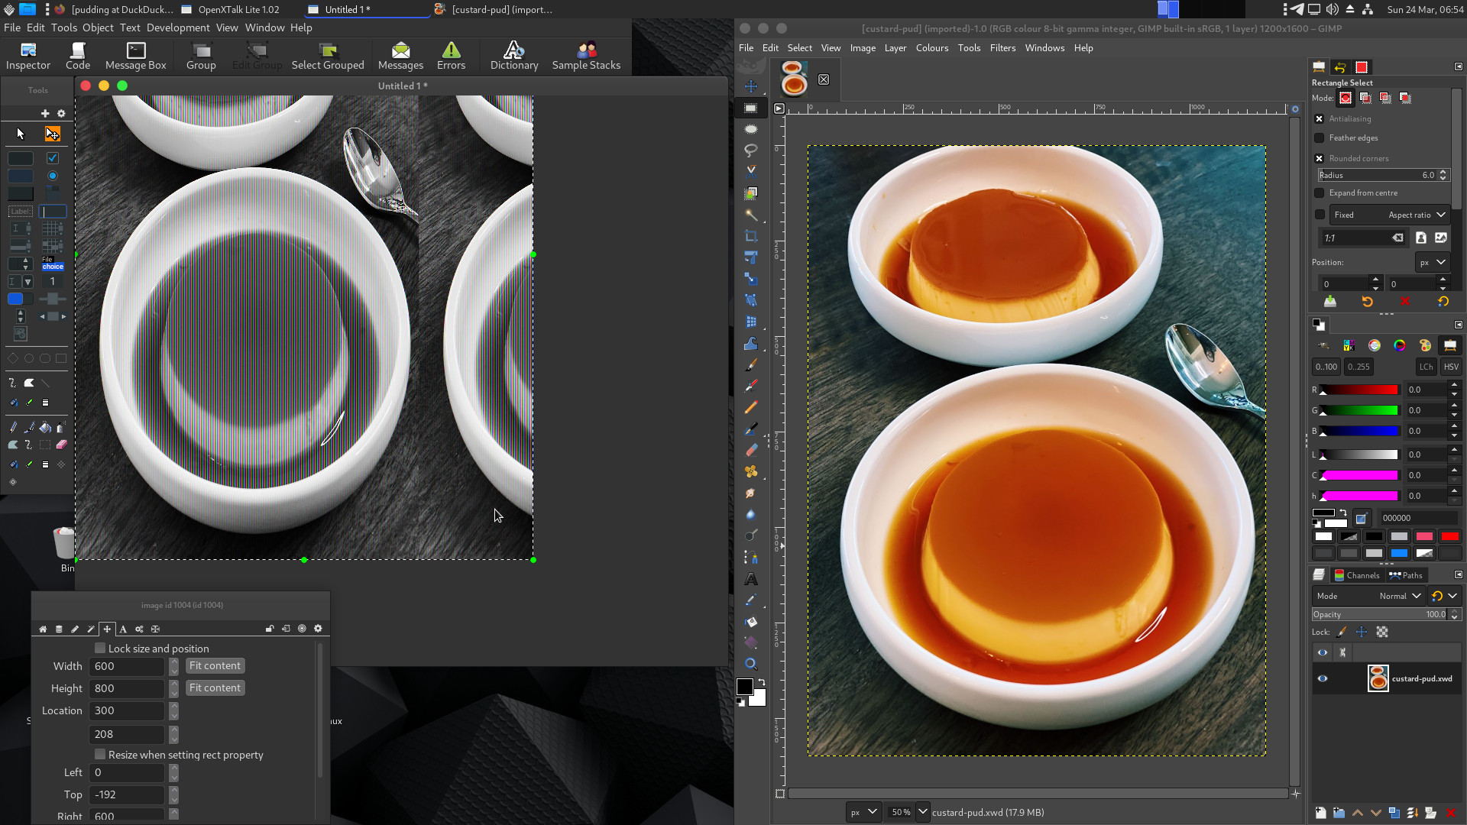Increase the Width stepper value

click(174, 662)
